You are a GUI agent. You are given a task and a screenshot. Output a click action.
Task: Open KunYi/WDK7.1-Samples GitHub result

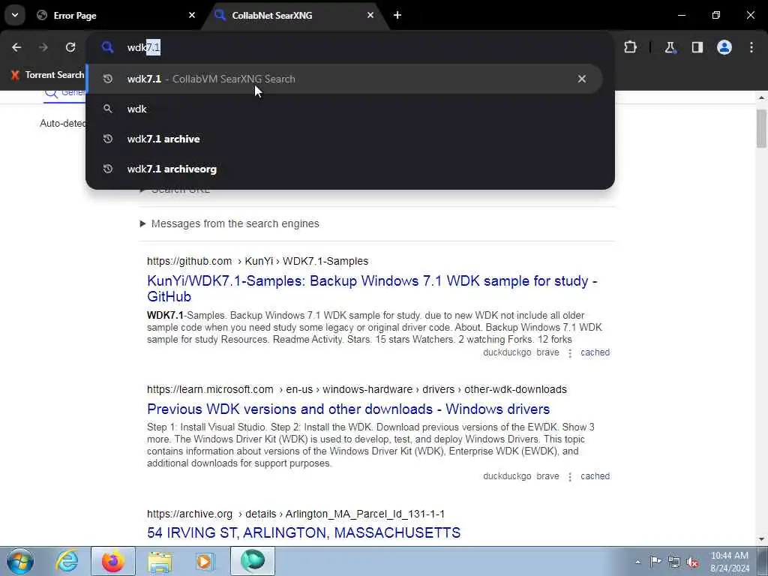tap(372, 289)
